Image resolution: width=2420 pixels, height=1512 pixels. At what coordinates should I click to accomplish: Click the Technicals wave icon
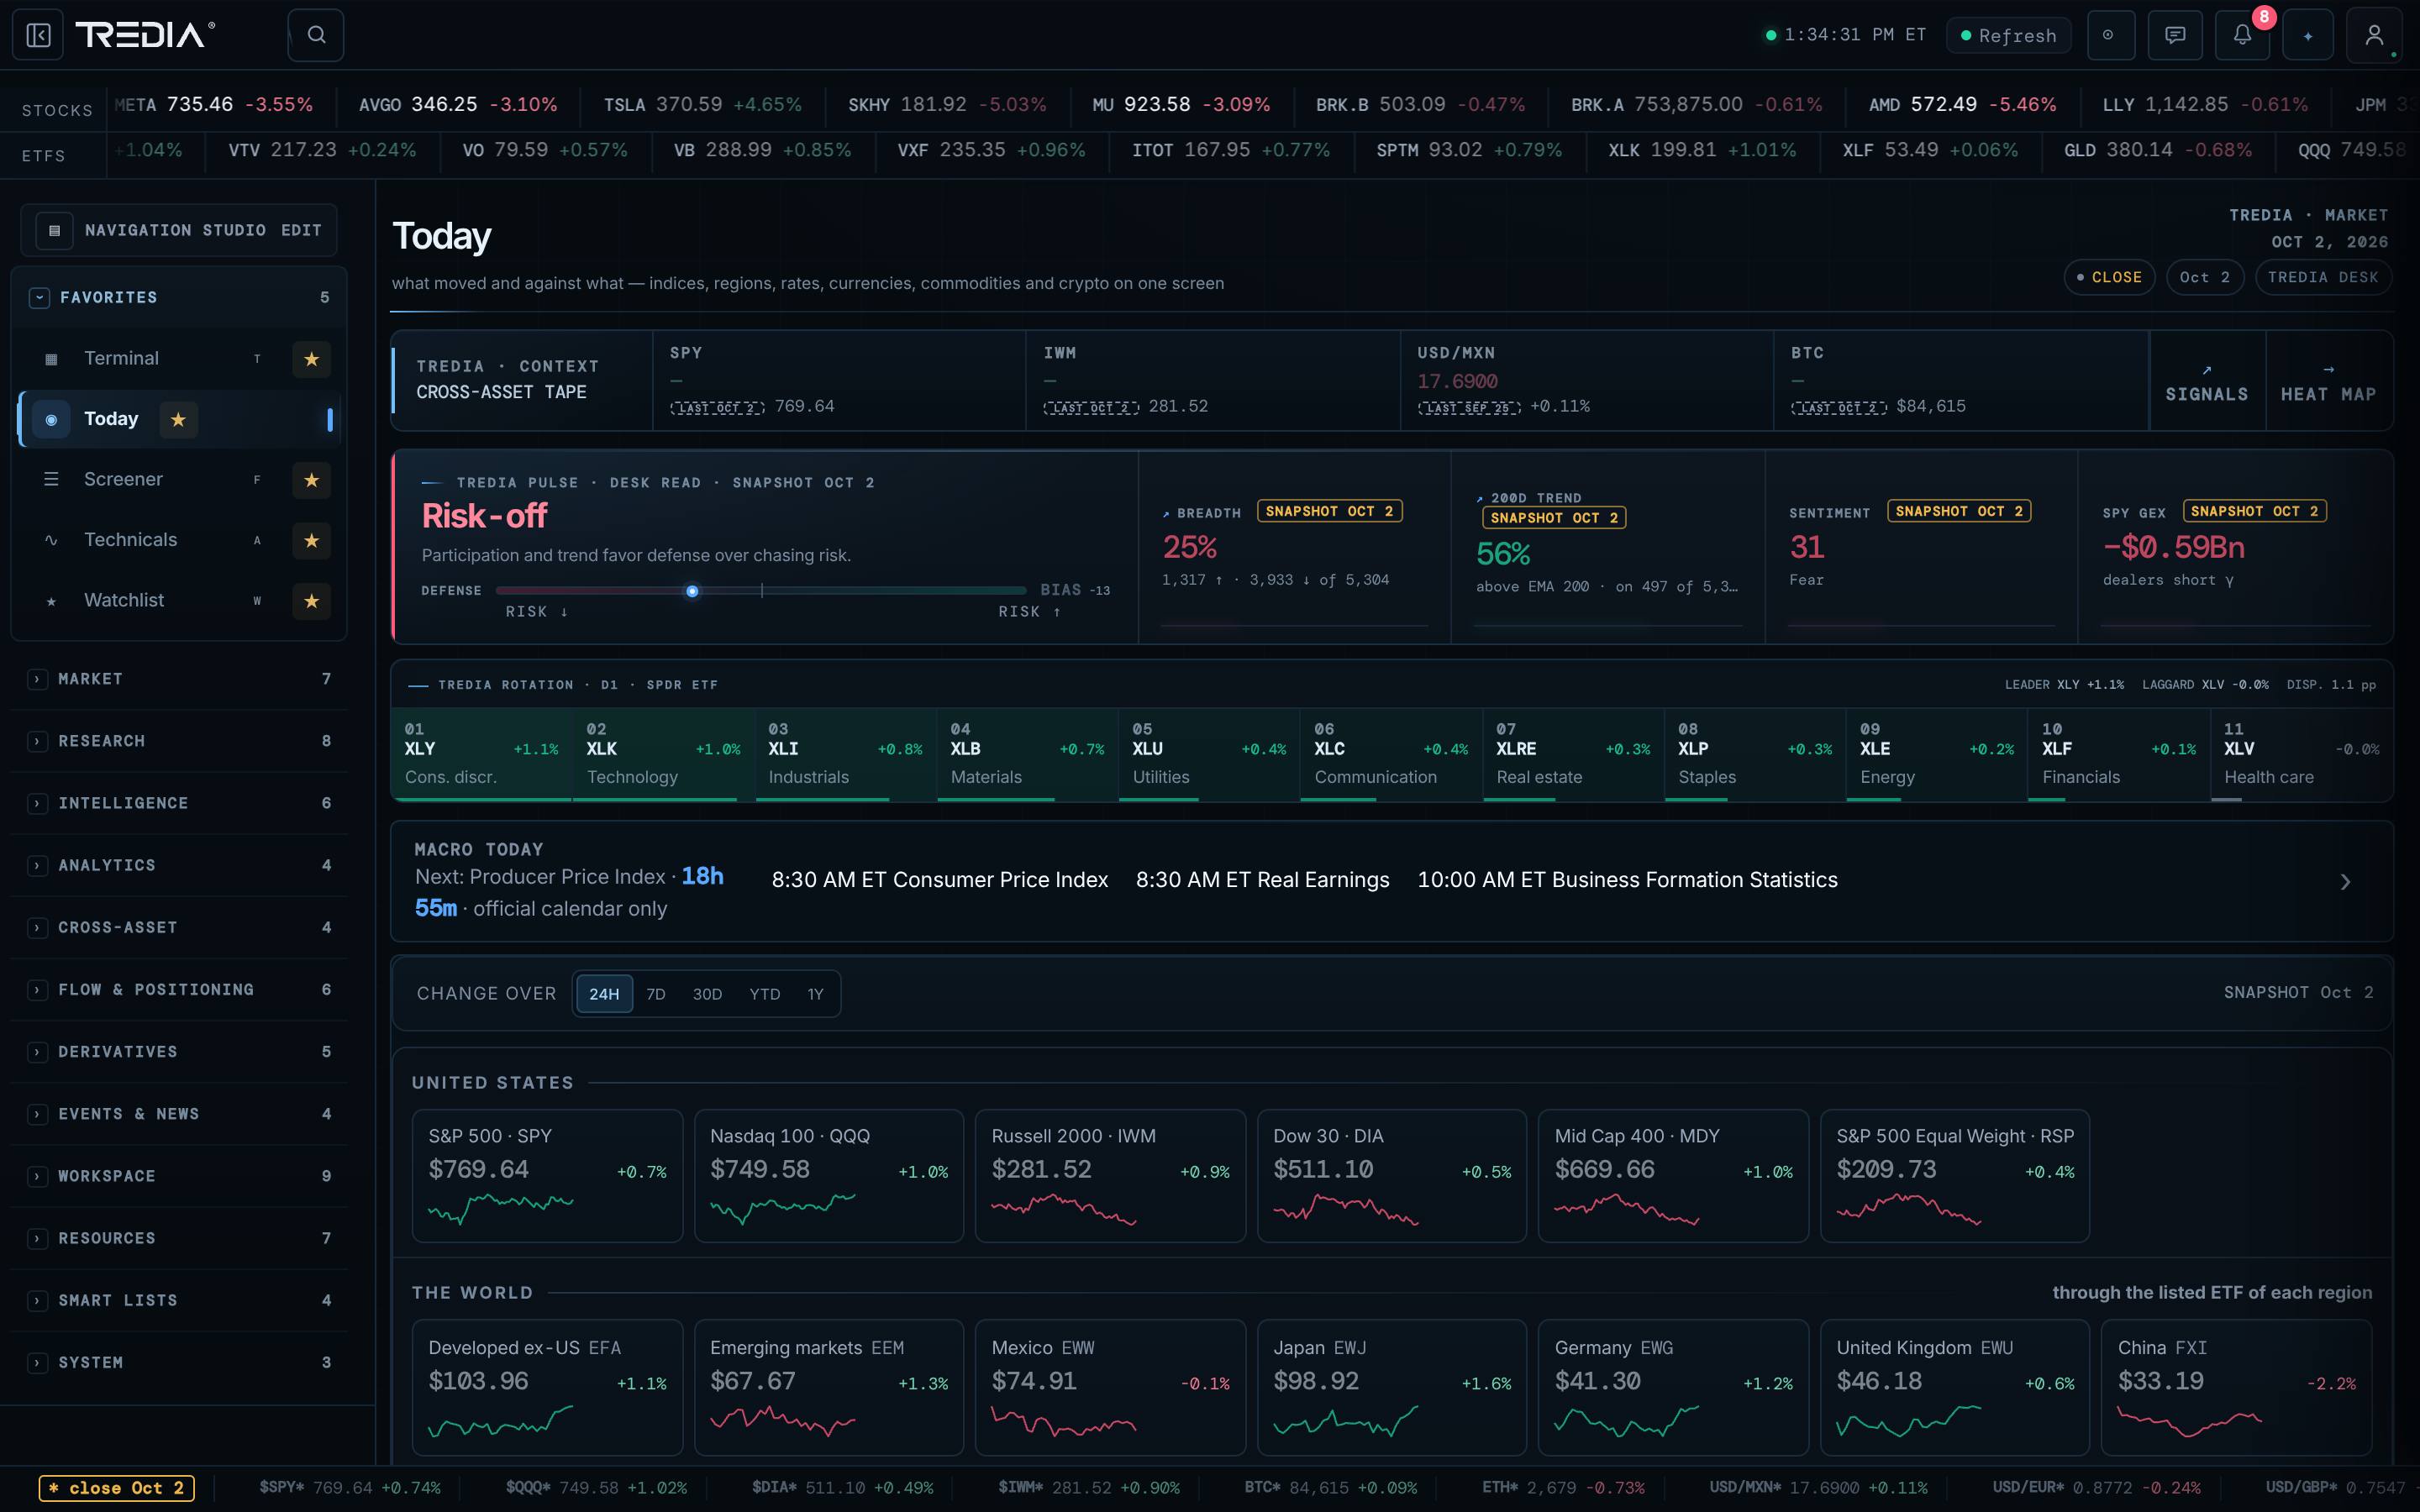click(x=51, y=540)
